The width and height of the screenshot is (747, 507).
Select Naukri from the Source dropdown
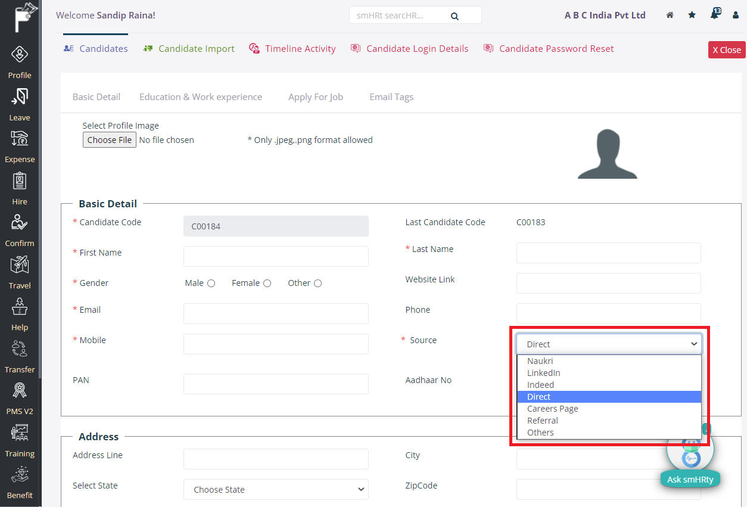pyautogui.click(x=540, y=360)
